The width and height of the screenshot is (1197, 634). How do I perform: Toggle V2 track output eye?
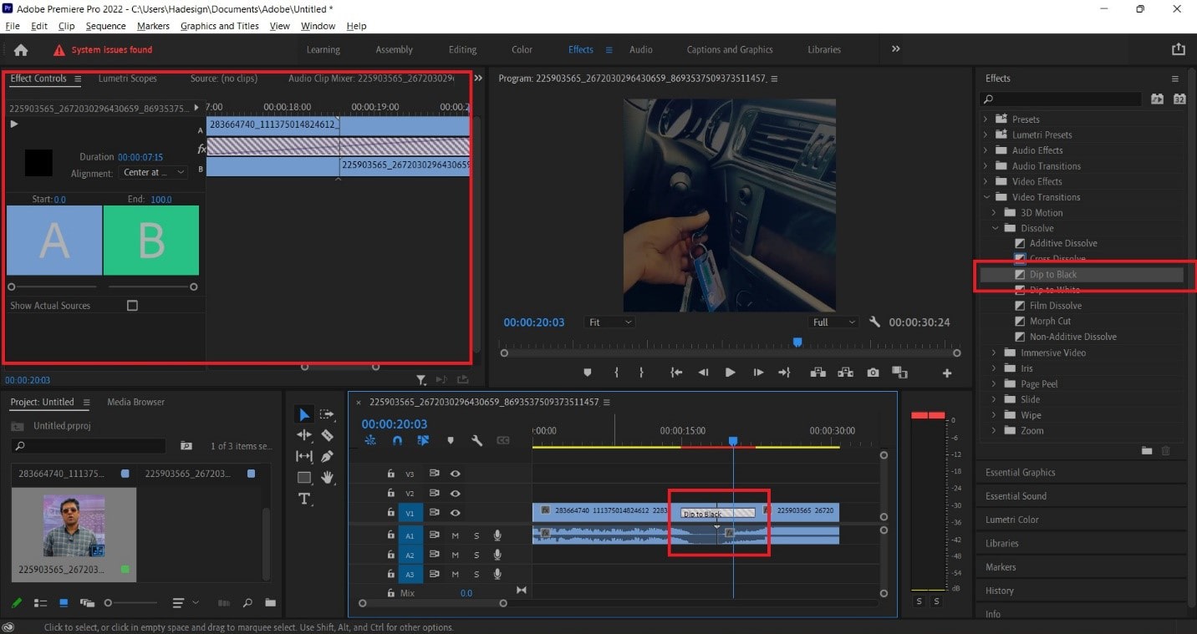[x=456, y=494]
